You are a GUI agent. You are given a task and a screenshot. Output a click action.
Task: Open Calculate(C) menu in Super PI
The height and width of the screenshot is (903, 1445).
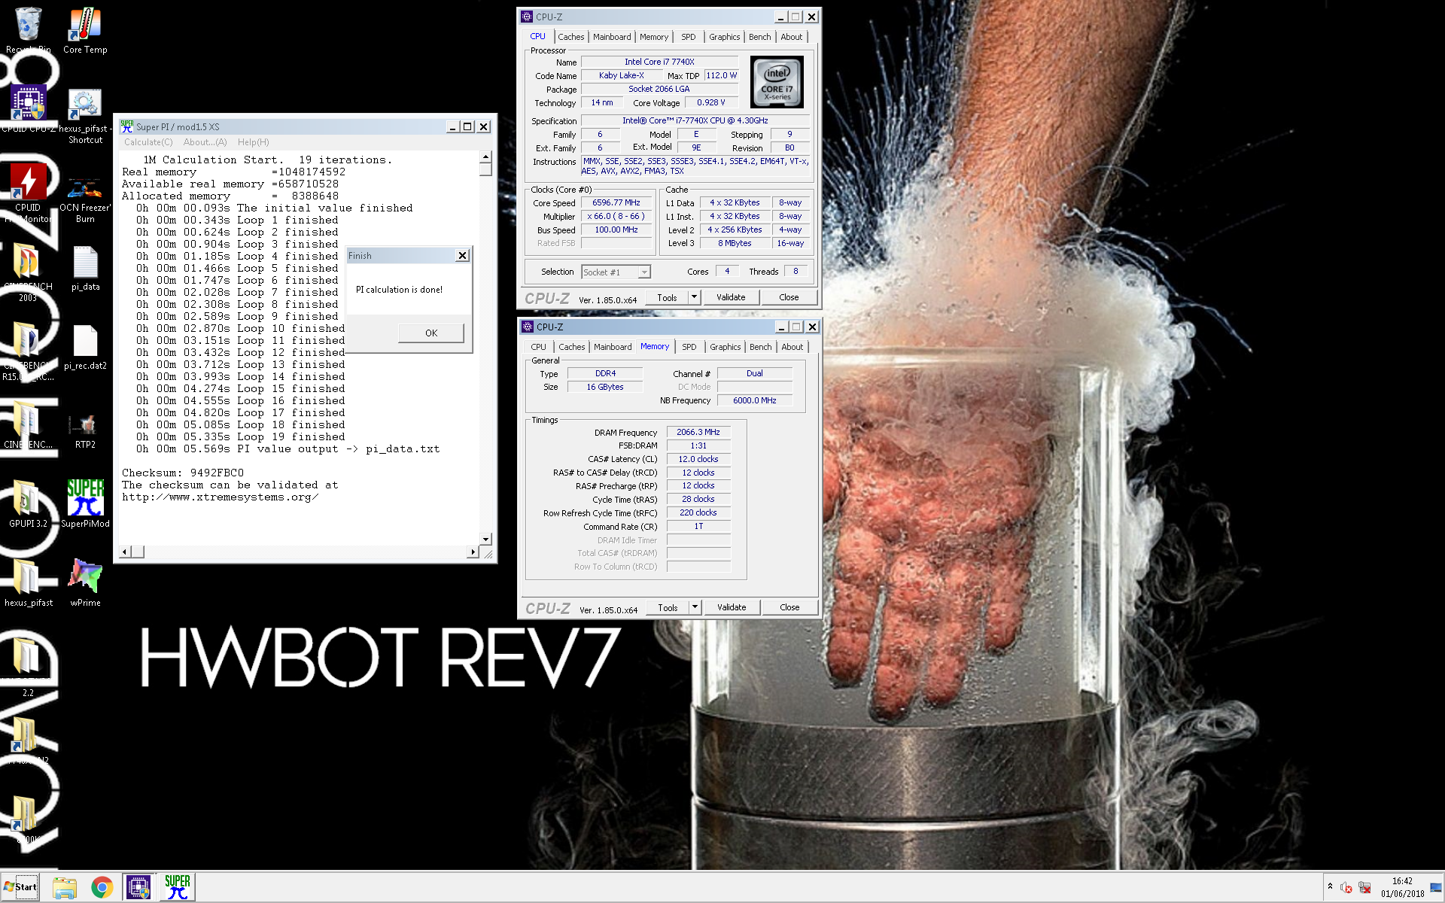point(148,142)
